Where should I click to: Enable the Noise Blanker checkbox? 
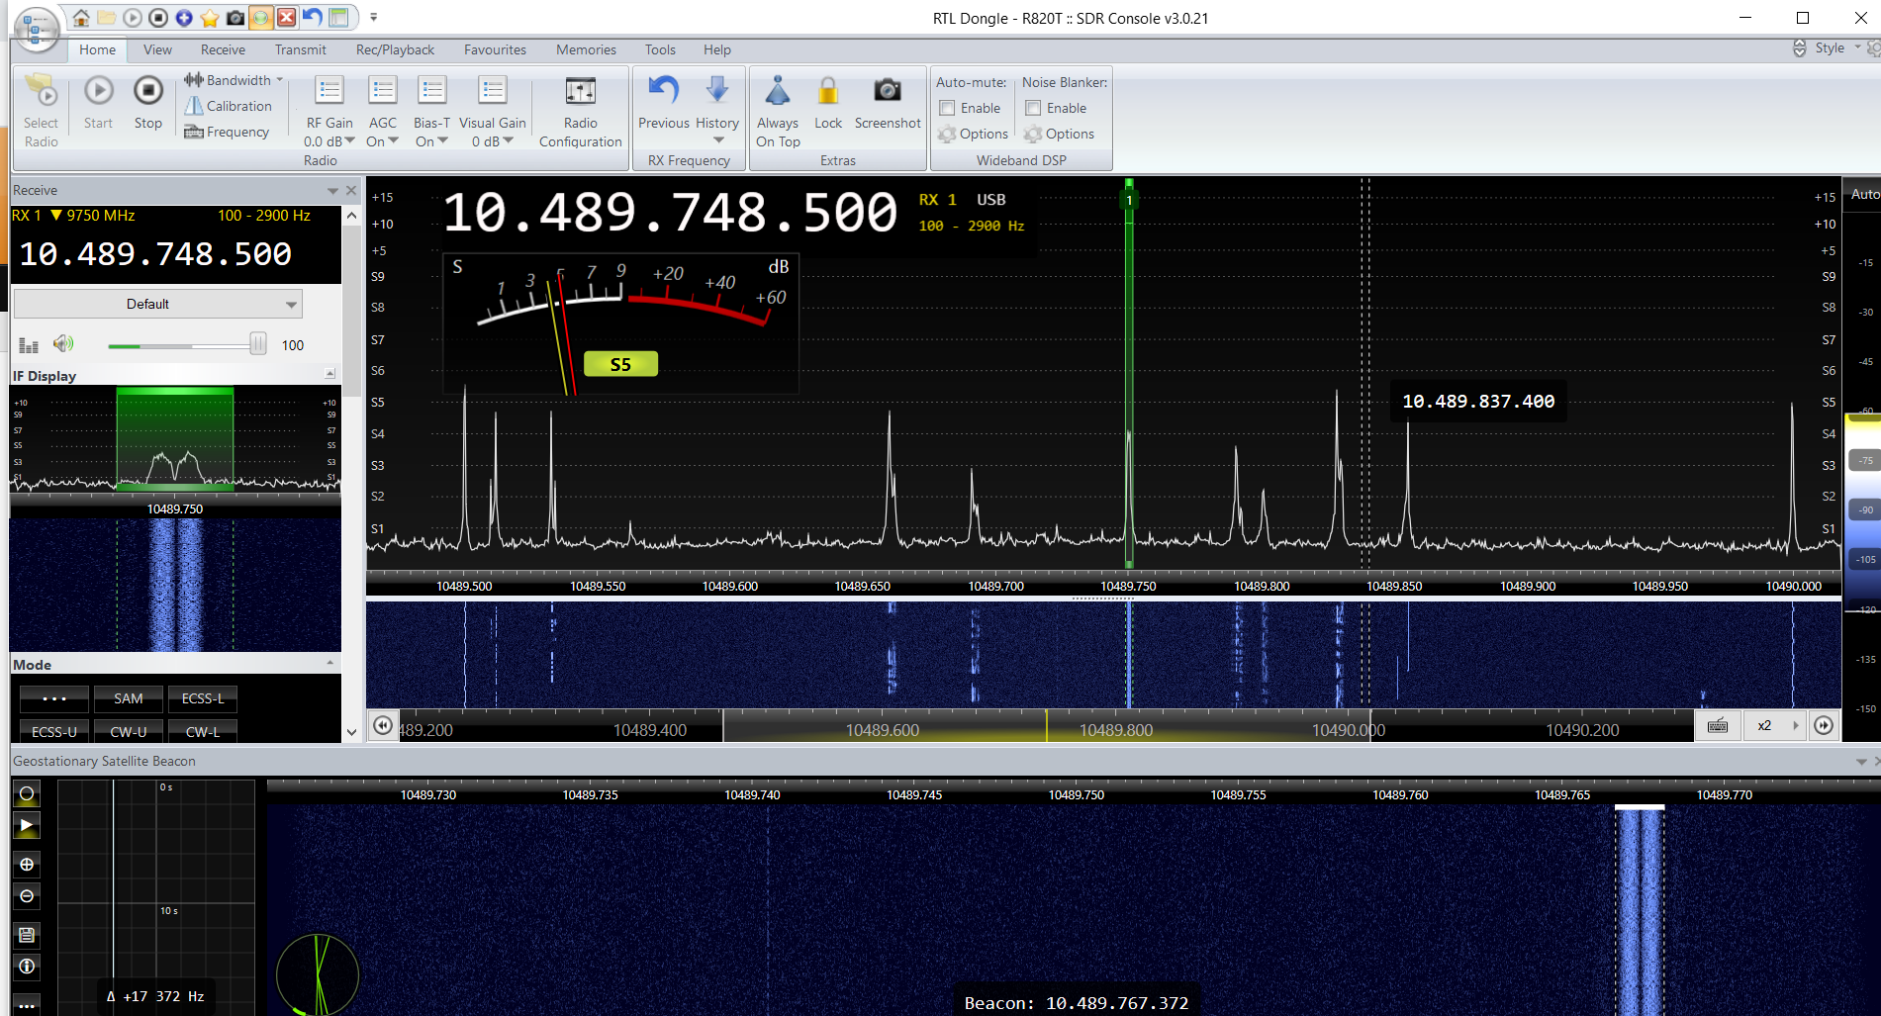coord(1034,108)
